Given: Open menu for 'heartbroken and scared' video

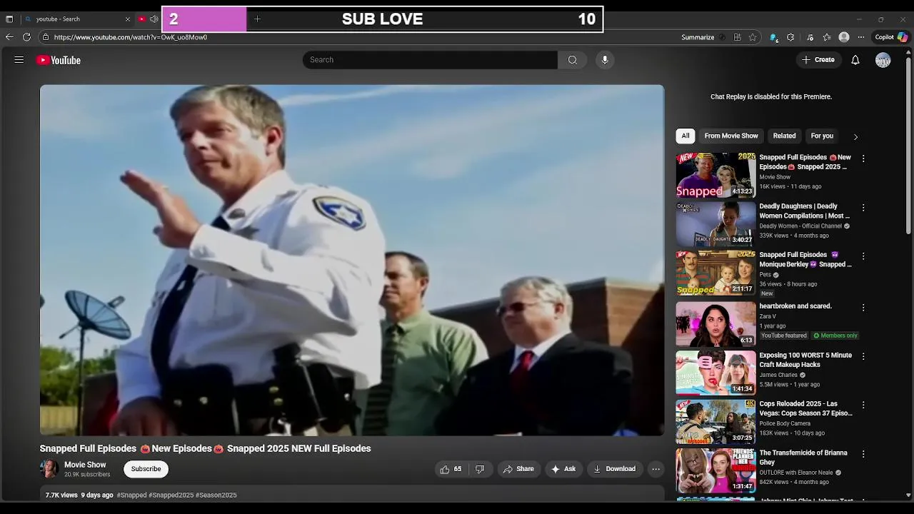Looking at the screenshot, I should (x=863, y=308).
